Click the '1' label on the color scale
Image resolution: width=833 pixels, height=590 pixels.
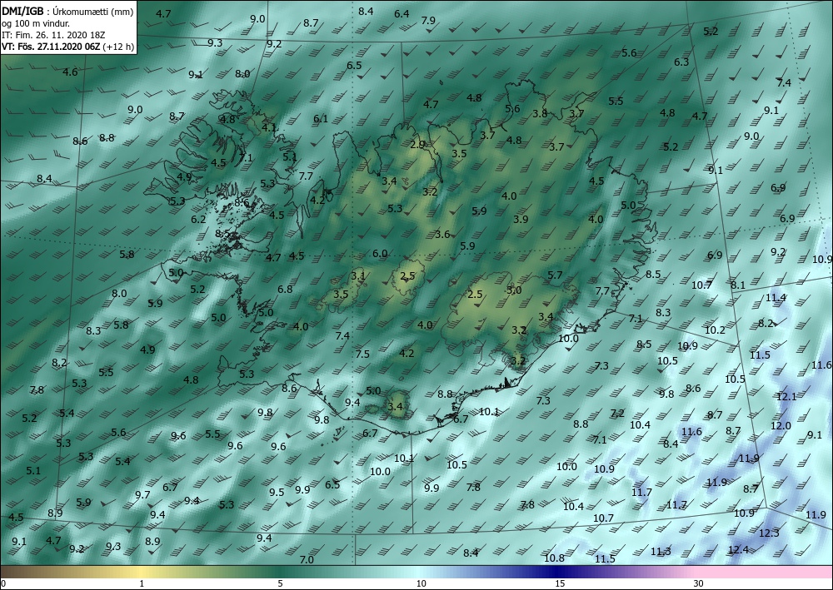(x=142, y=584)
